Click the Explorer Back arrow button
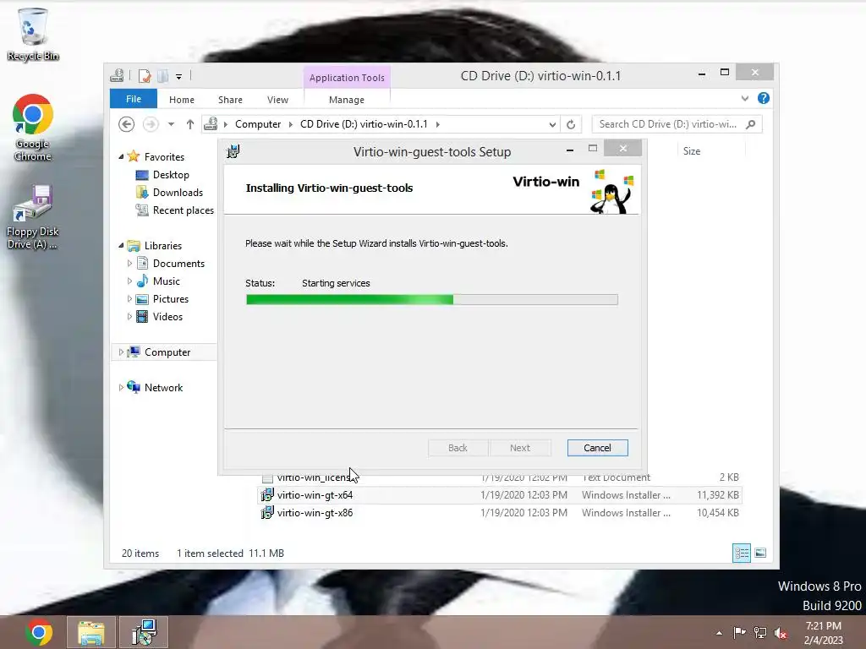 coord(127,124)
